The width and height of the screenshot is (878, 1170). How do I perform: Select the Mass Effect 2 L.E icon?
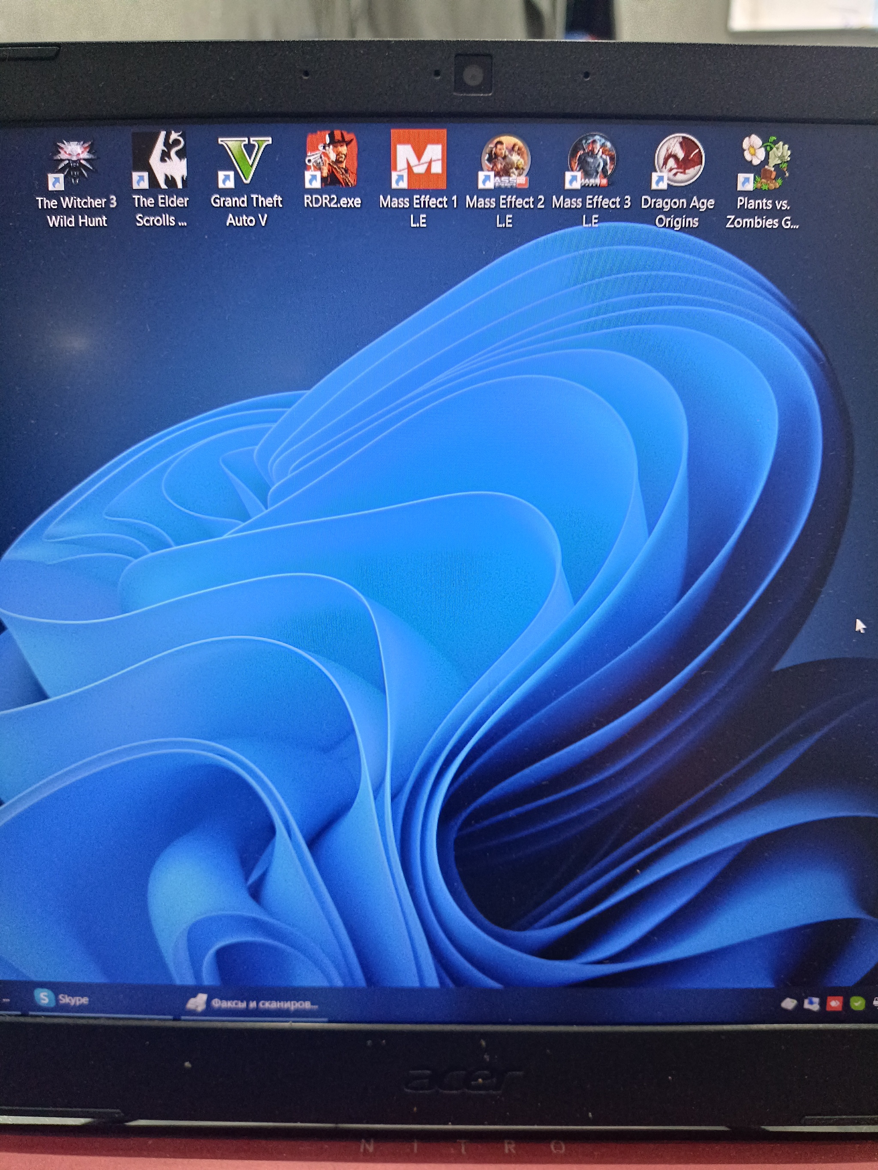(505, 161)
